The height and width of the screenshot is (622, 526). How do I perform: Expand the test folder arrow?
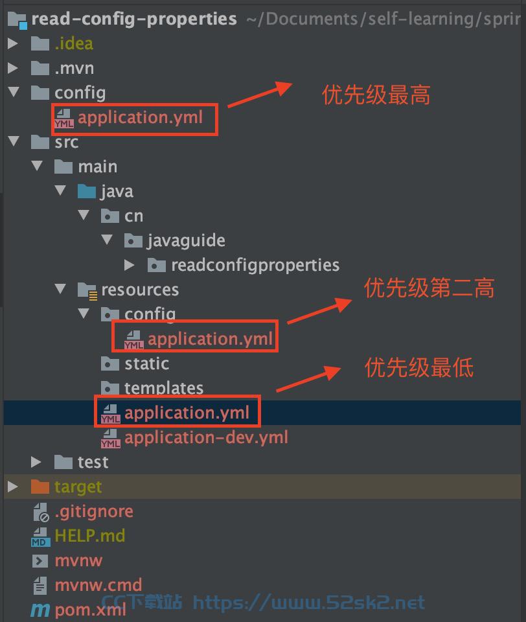tap(36, 462)
